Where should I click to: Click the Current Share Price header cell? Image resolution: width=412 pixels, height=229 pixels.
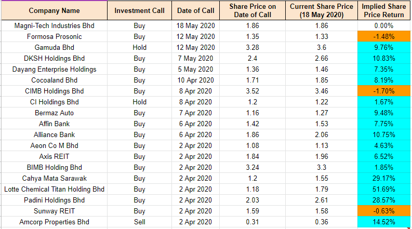321,10
